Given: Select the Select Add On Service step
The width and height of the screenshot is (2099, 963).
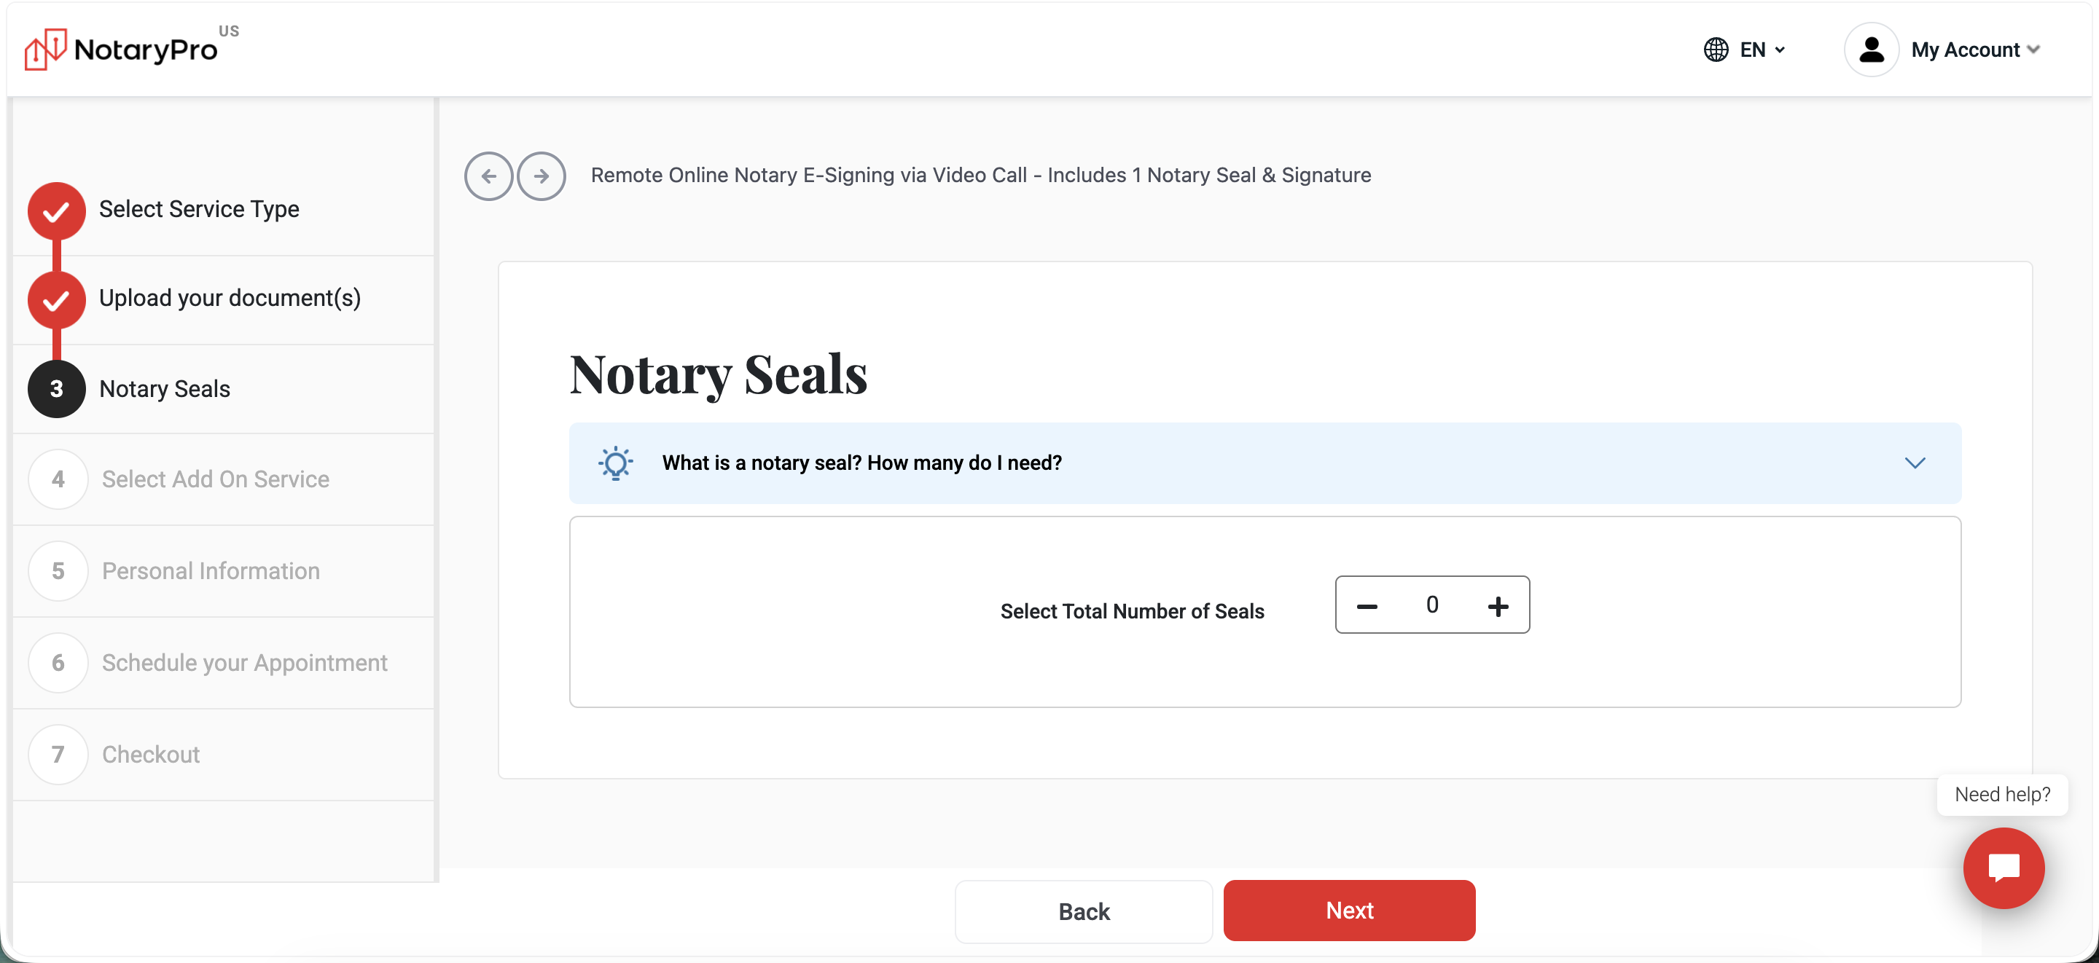Looking at the screenshot, I should point(215,479).
